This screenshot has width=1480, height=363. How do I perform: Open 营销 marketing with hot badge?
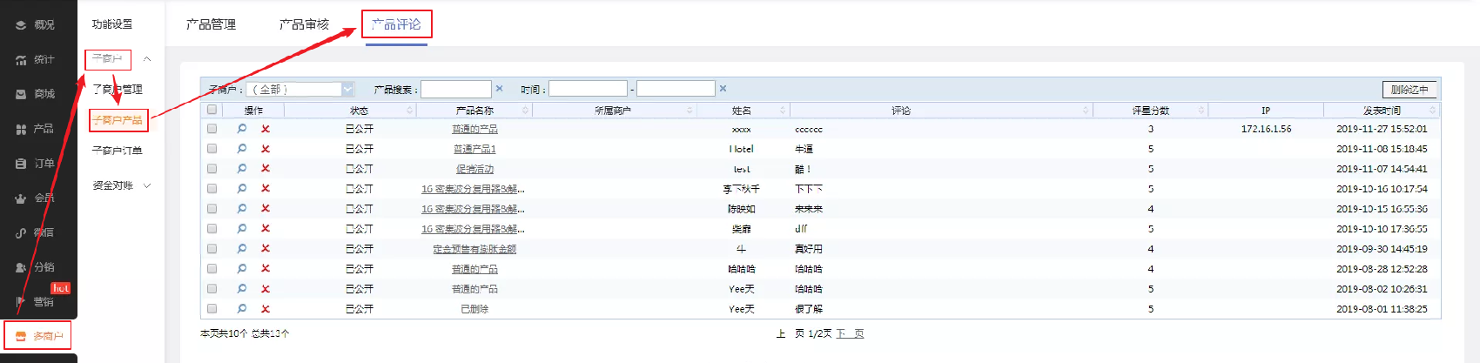coord(36,302)
